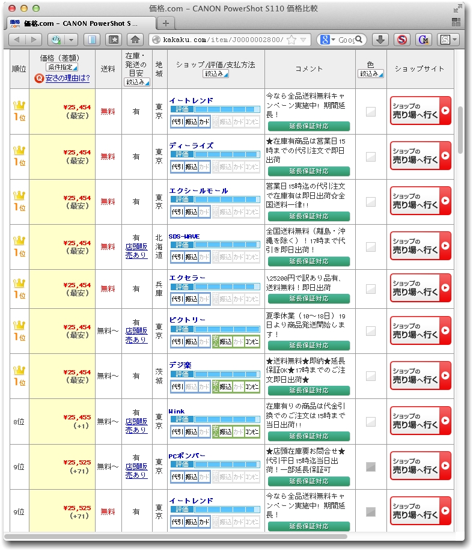Click 売り場へ行く button for デジ楽
The height and width of the screenshot is (551, 473).
(x=421, y=376)
